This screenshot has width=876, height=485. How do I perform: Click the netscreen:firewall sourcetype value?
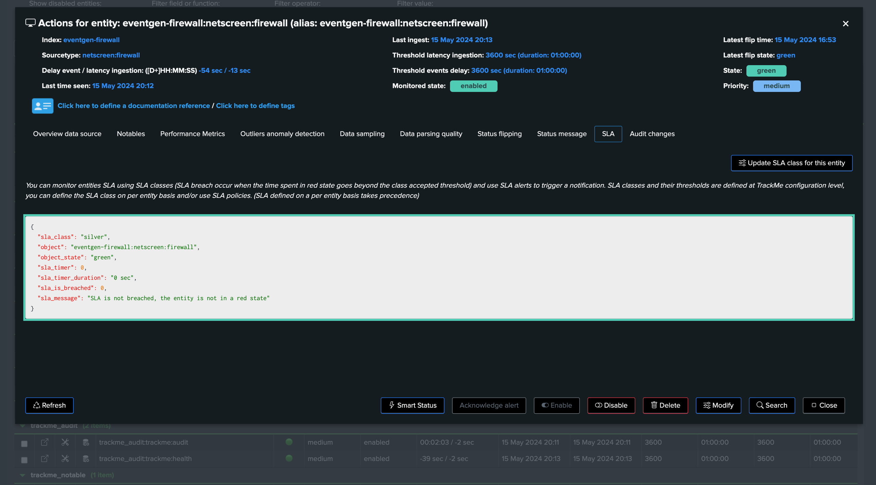(x=111, y=55)
